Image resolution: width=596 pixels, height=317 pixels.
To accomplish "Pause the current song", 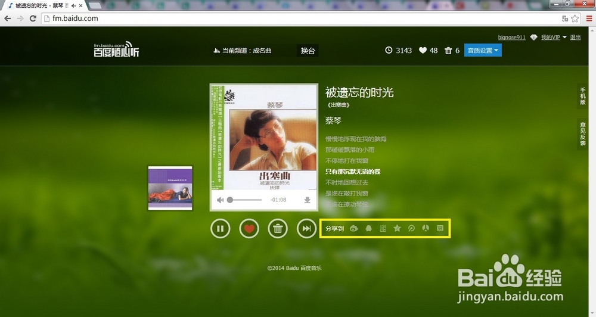I will [220, 228].
